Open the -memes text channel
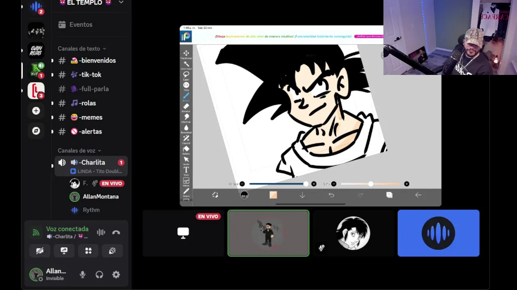This screenshot has height=290, width=517. pyautogui.click(x=92, y=117)
